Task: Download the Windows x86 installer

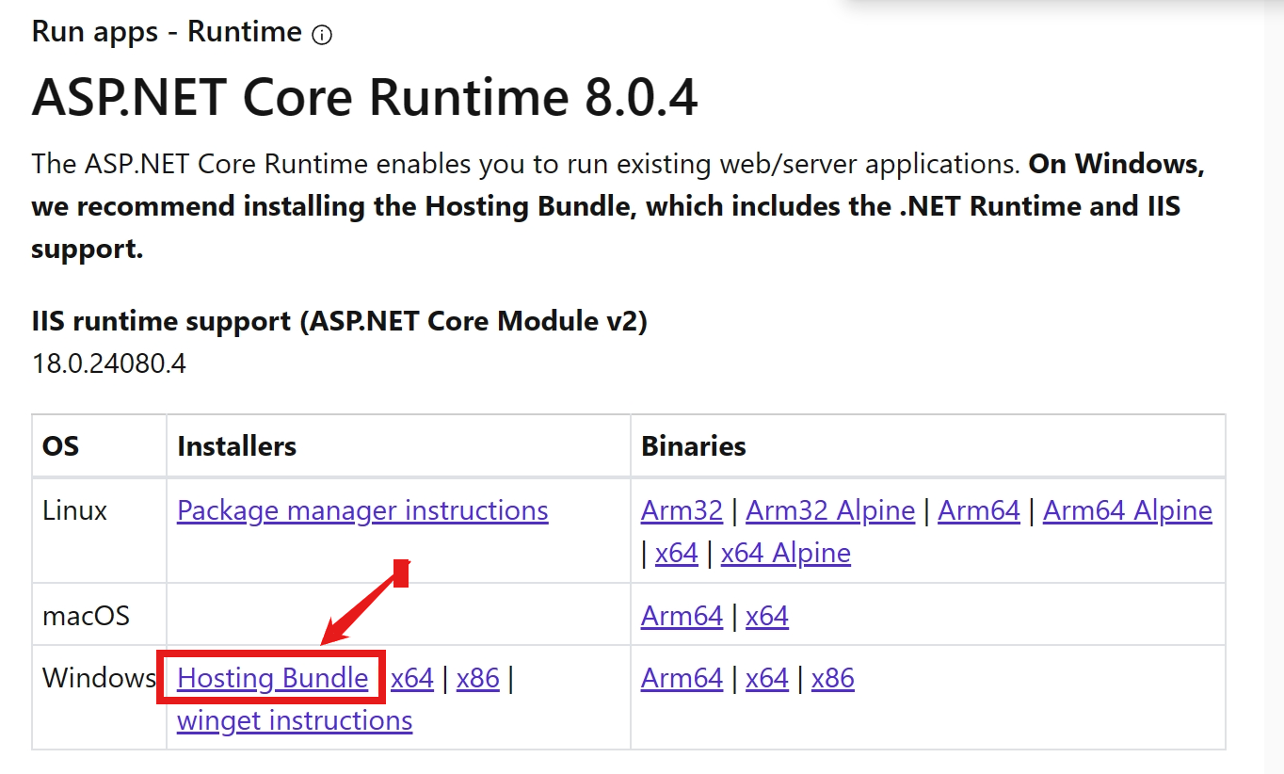Action: [x=478, y=677]
